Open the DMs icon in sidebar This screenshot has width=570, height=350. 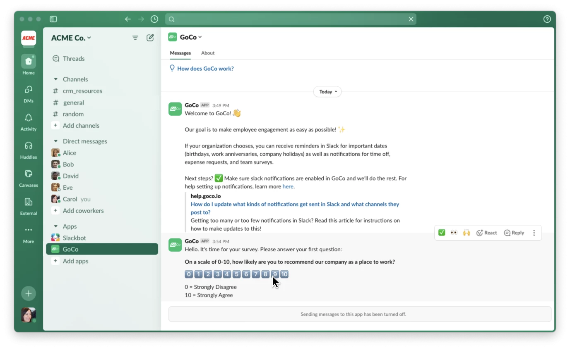point(28,90)
